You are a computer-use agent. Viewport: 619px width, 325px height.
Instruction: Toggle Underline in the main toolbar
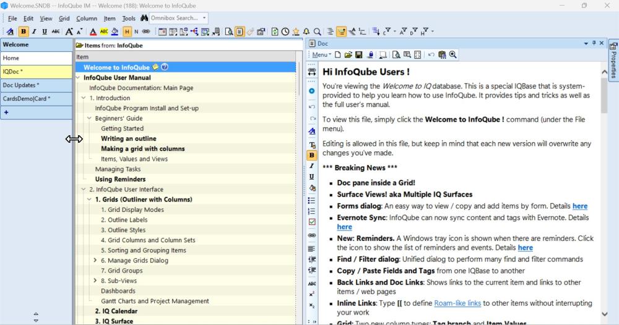[x=45, y=32]
